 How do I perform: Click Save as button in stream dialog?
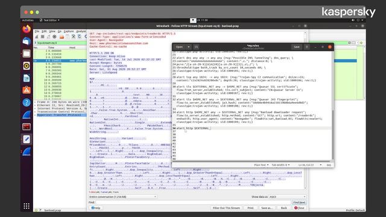click(x=267, y=208)
